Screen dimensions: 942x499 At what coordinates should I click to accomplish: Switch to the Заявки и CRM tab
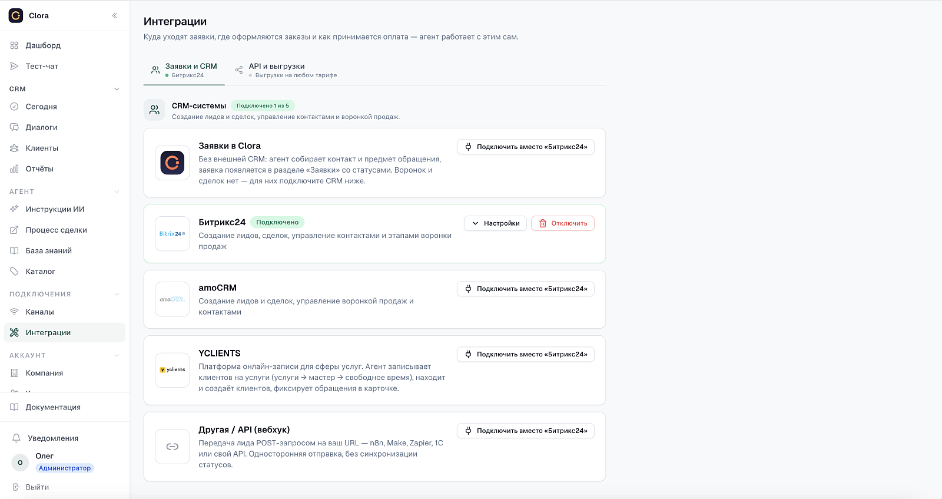tap(184, 70)
